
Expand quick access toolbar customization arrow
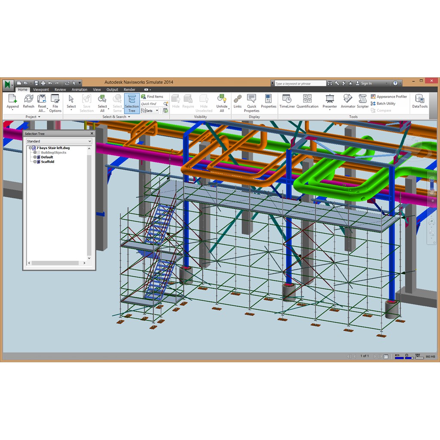coord(79,83)
